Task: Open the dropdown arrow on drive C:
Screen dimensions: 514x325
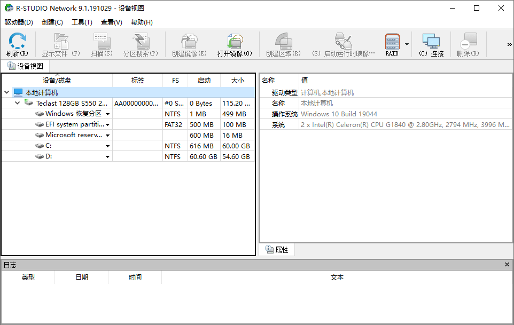Action: 107,145
